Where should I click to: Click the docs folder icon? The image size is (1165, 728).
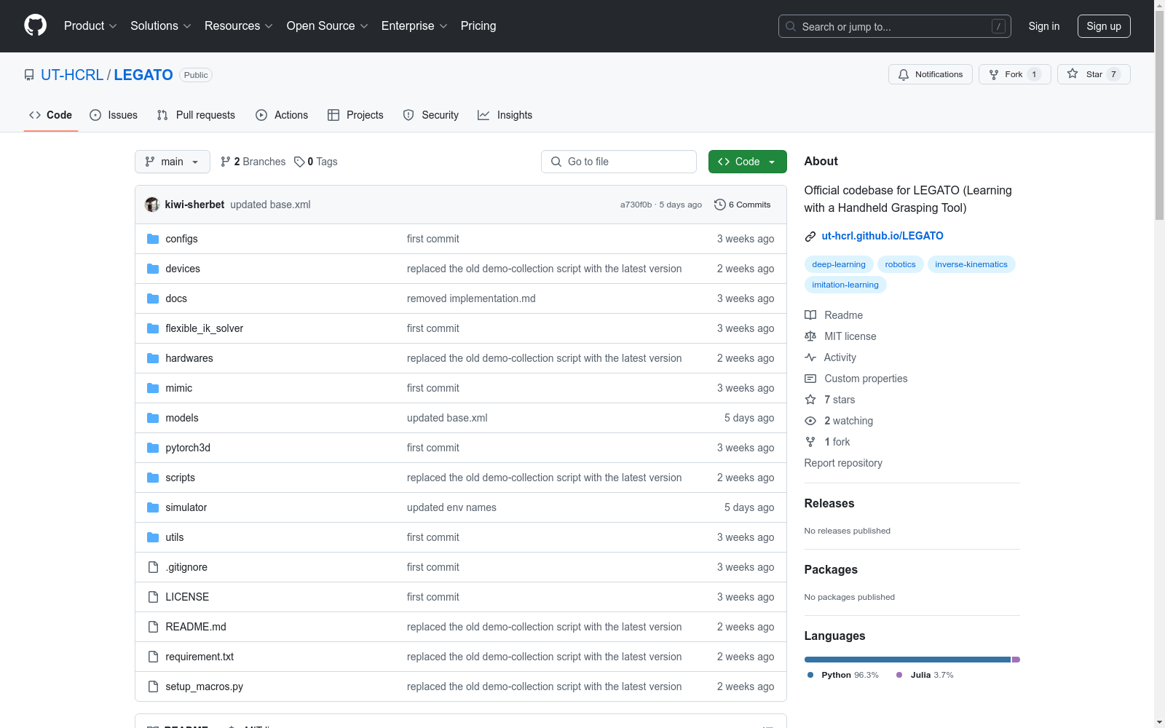point(153,298)
